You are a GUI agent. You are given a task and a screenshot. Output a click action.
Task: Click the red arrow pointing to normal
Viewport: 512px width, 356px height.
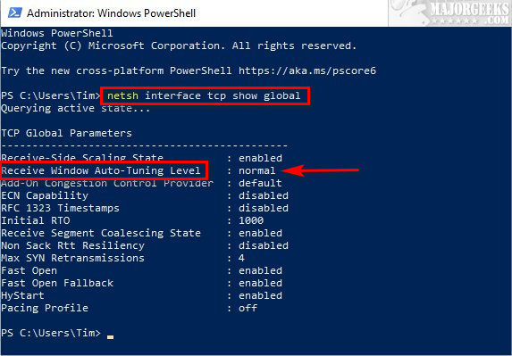coord(320,170)
